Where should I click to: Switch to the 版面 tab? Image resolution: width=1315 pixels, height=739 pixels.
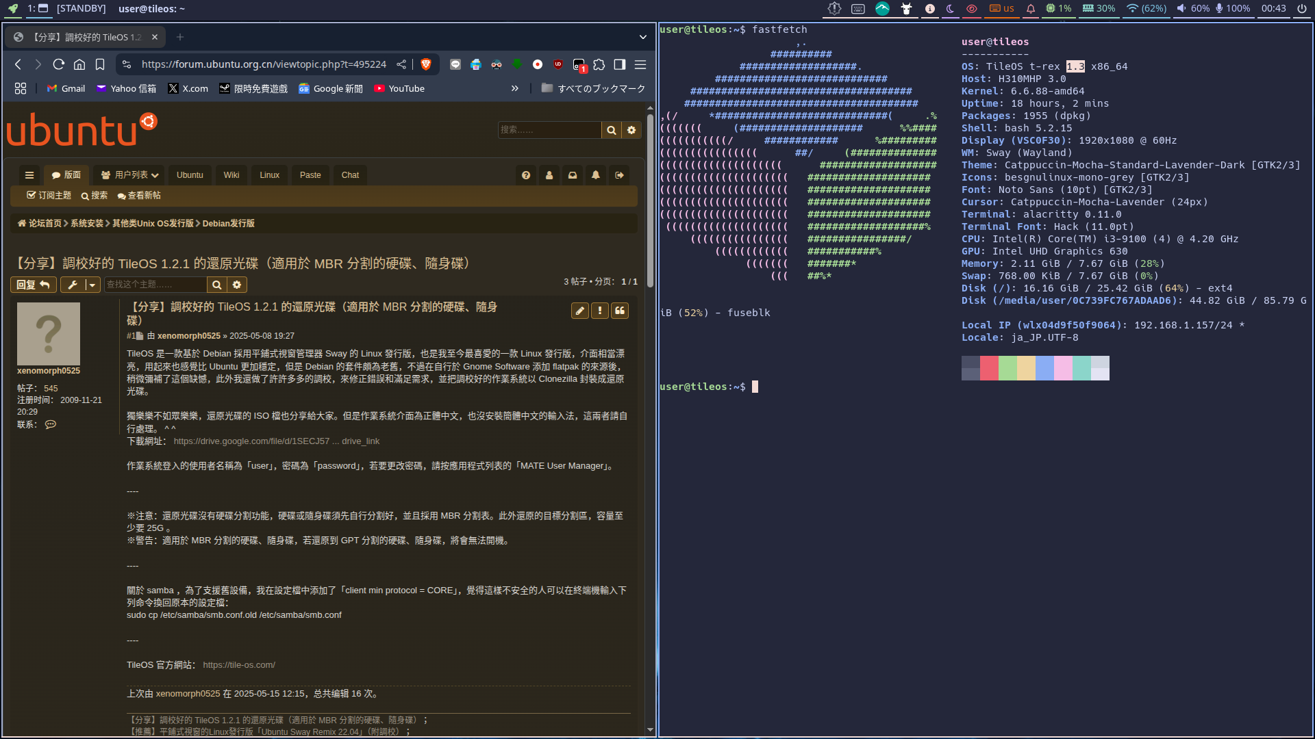pyautogui.click(x=66, y=175)
